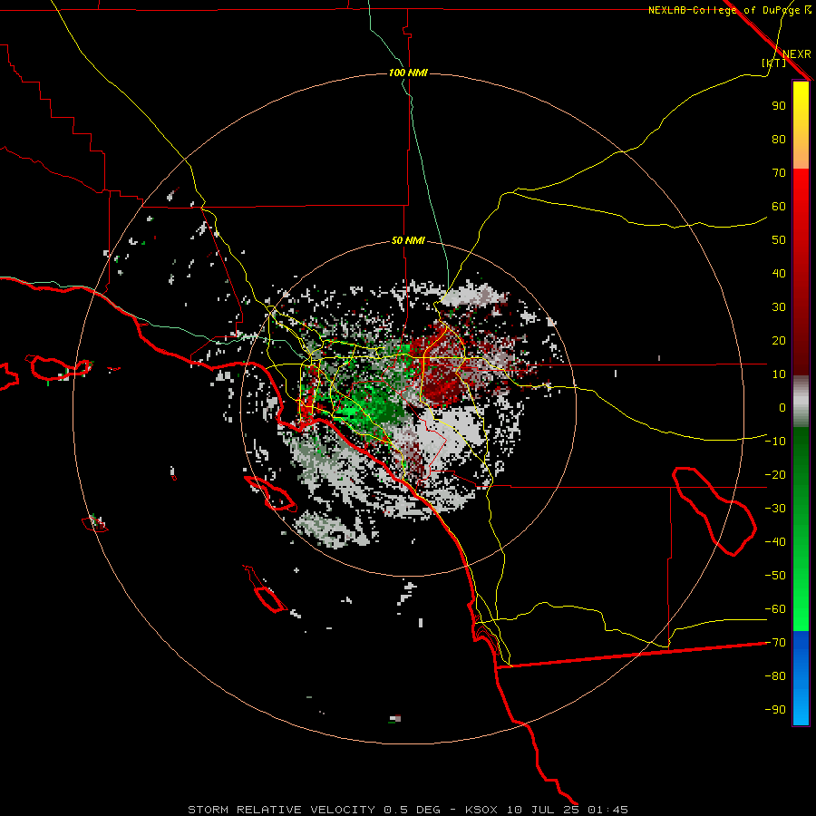Click the positive 30 scale value

[779, 307]
